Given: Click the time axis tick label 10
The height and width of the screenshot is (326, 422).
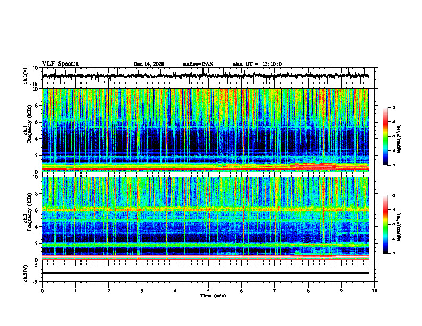Looking at the screenshot, I should [x=375, y=291].
